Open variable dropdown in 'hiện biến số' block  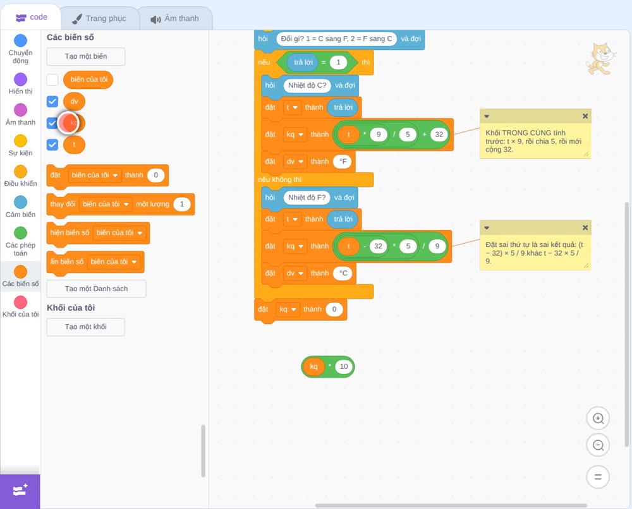(x=119, y=233)
